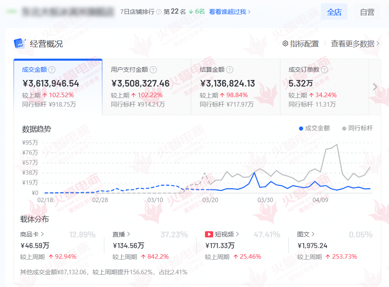The height and width of the screenshot is (287, 389).
Task: Open 直播 carrier details
Action: click(x=121, y=234)
